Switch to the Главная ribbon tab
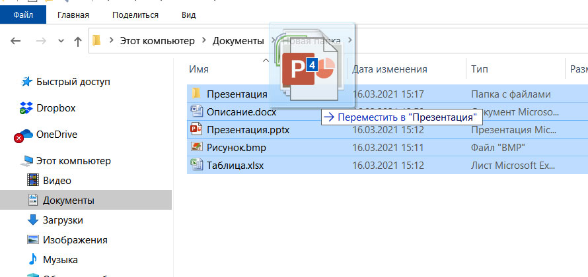The height and width of the screenshot is (277, 588). [73, 15]
